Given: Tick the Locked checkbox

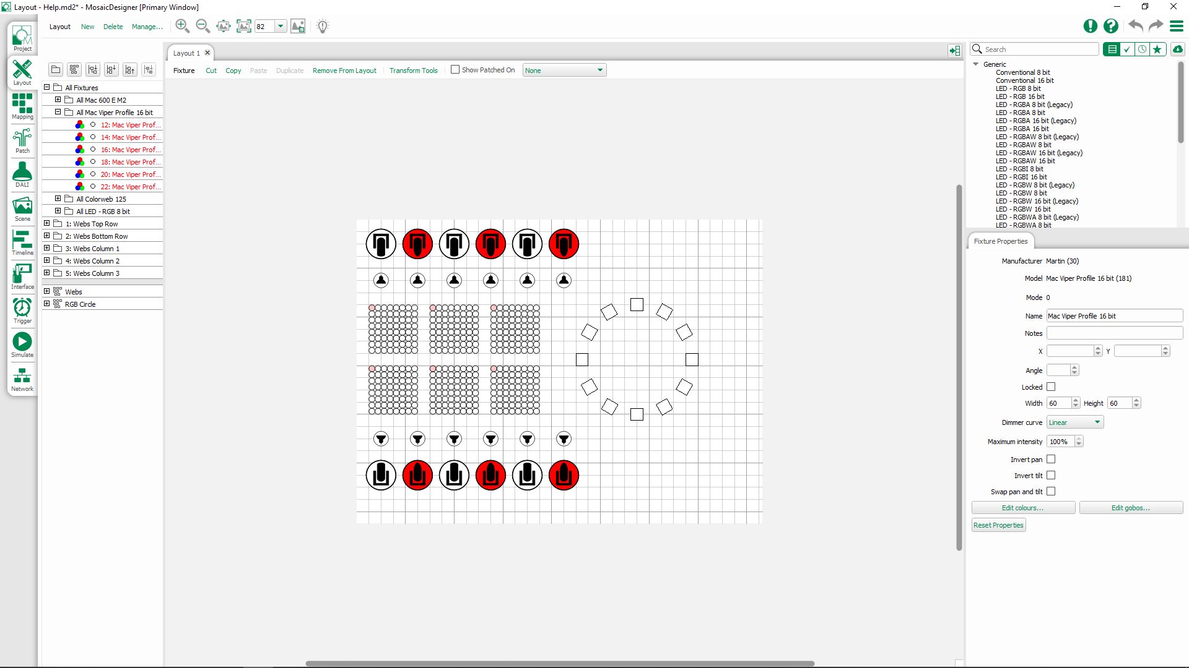Looking at the screenshot, I should click(1051, 387).
